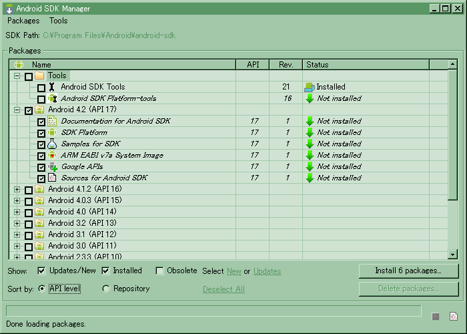Click the Android 3.1 (API 12) folder icon
Viewport: 467px width, 334px height.
click(39, 234)
